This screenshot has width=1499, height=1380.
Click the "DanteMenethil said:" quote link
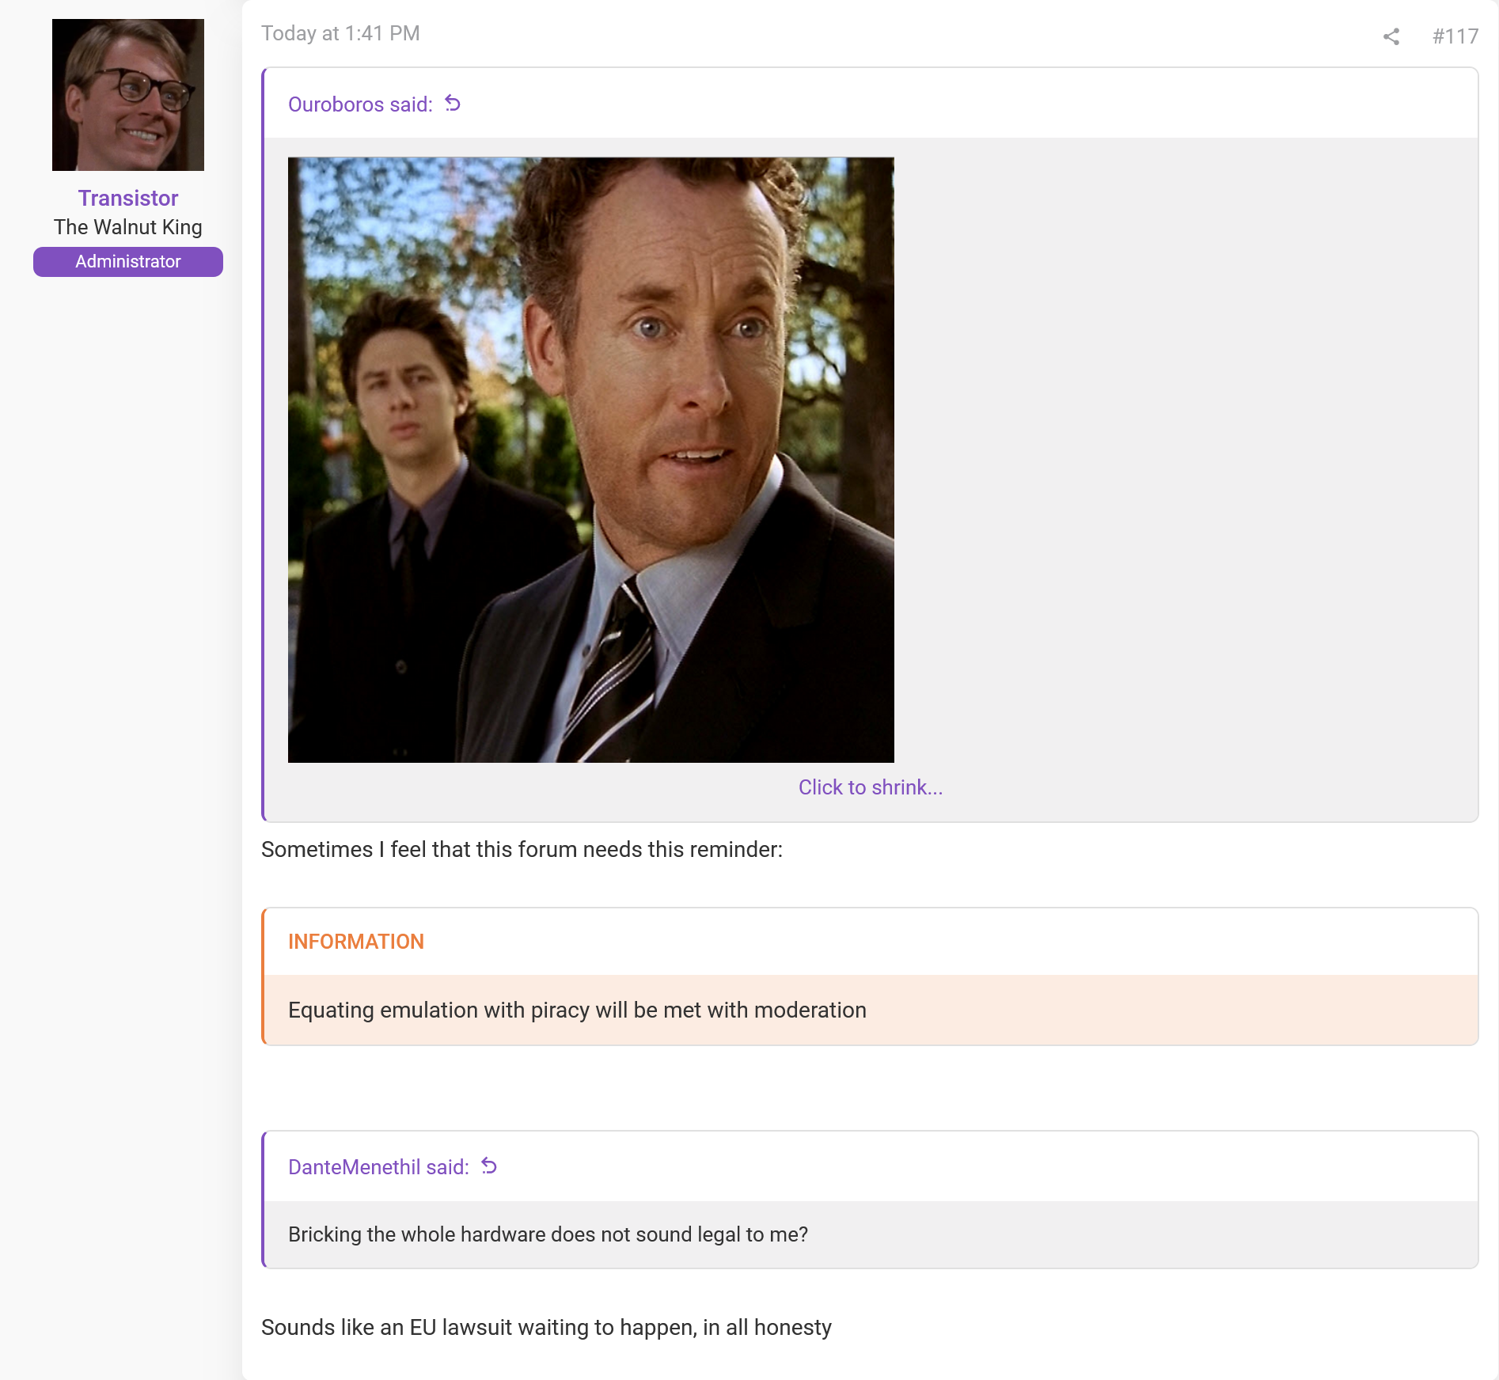pyautogui.click(x=378, y=1167)
